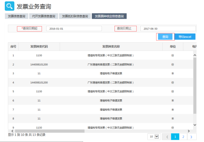Go to page 2 in the pagination
Image resolution: width=204 pixels, height=142 pixels.
coord(183,137)
